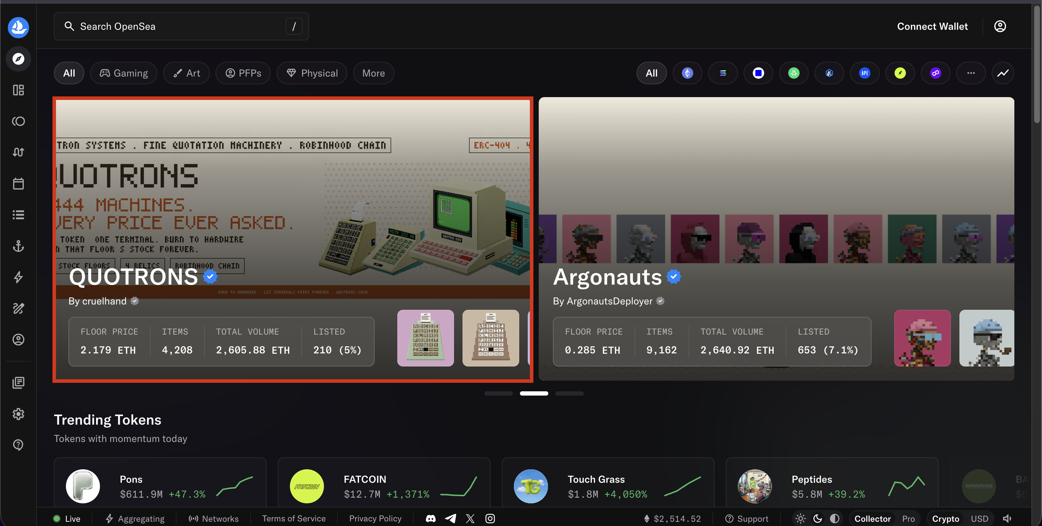The width and height of the screenshot is (1042, 526).
Task: Open the account avatar icon top right
Action: tap(1000, 26)
